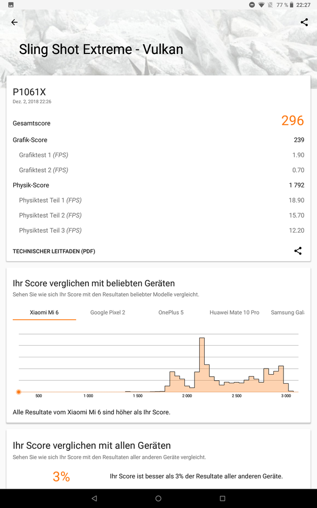Screen dimensions: 317x508
Task: Open recent apps with square button
Action: 222,498
